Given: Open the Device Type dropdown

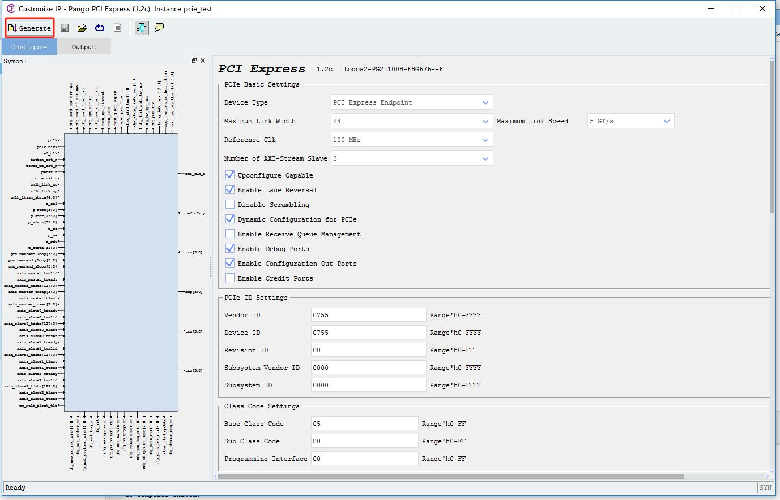Looking at the screenshot, I should point(412,102).
